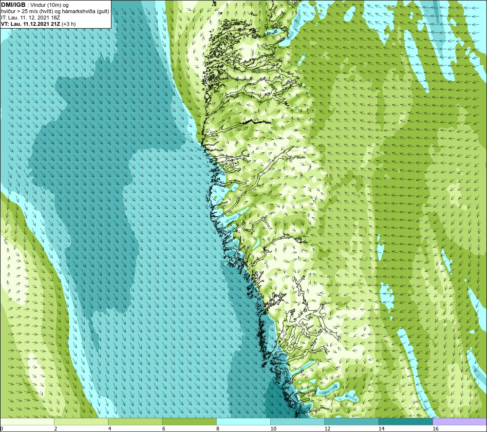Click the legend tick label '16'
Screen dimensions: 487x432
[435, 429]
